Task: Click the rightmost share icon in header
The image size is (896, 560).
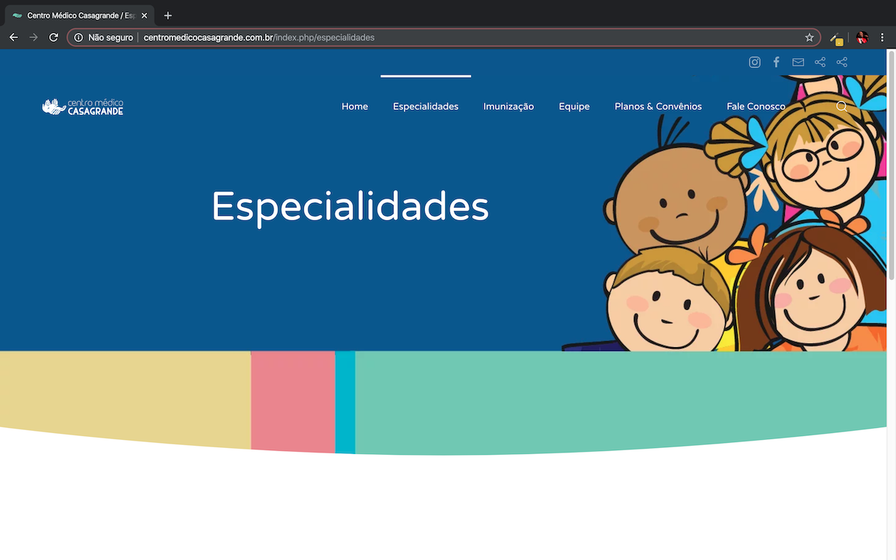Action: tap(841, 63)
